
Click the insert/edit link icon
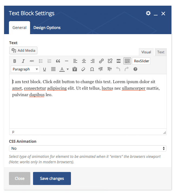click(x=101, y=61)
